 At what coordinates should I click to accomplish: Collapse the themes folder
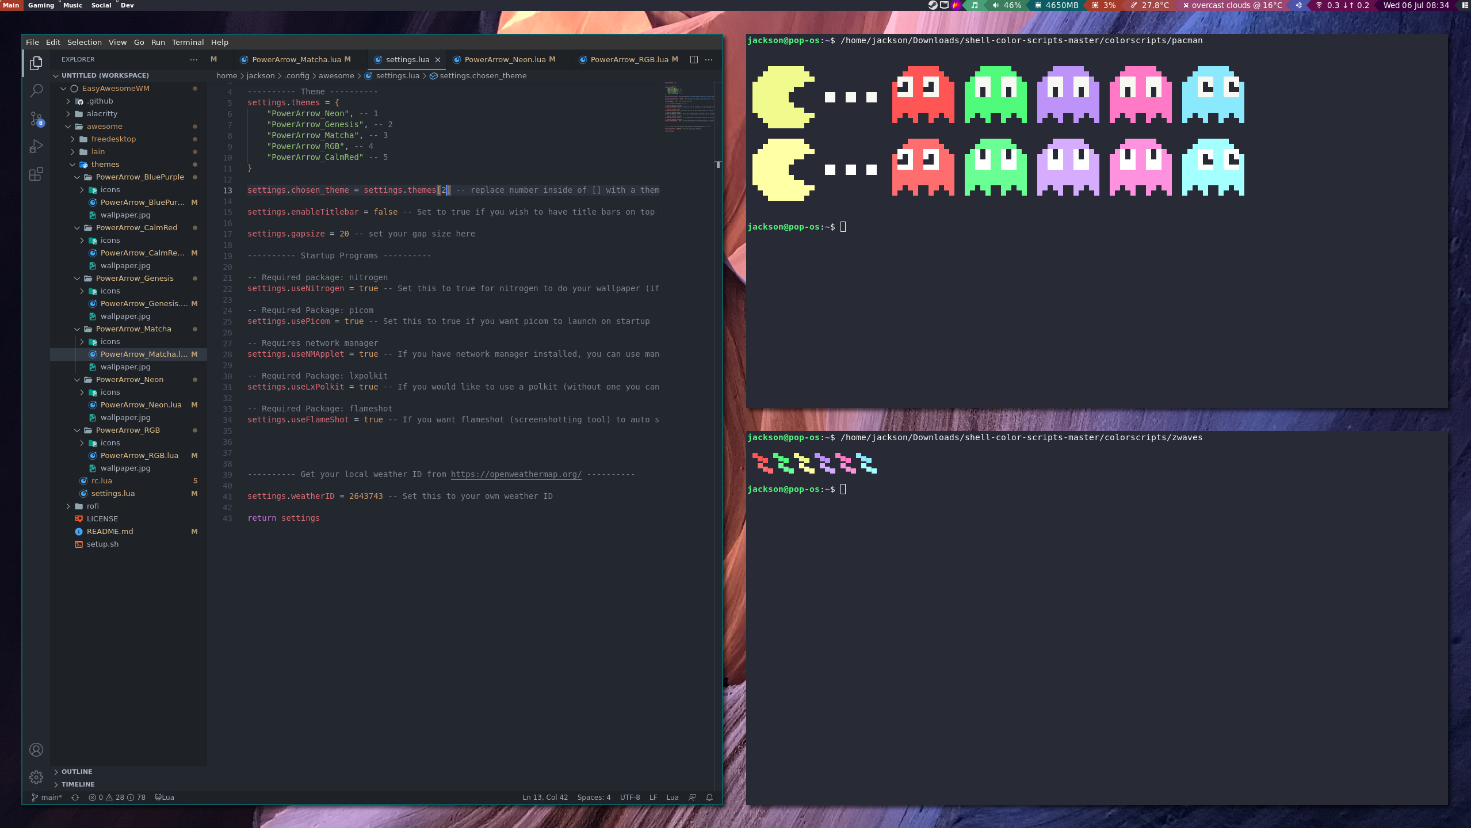click(105, 164)
